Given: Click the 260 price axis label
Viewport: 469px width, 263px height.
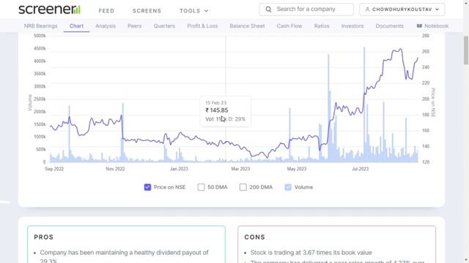Looking at the screenshot, I should (x=425, y=51).
